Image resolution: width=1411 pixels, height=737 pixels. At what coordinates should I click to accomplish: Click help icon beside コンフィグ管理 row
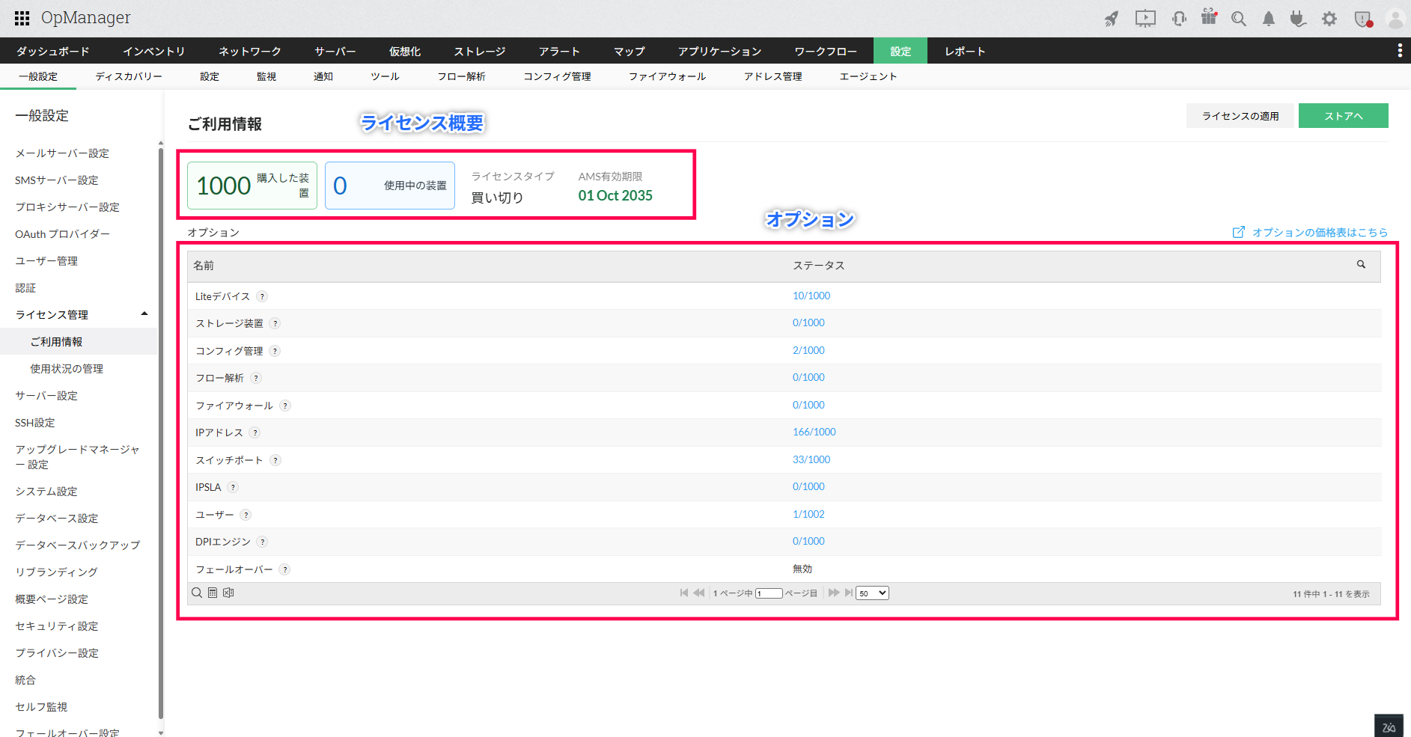275,351
